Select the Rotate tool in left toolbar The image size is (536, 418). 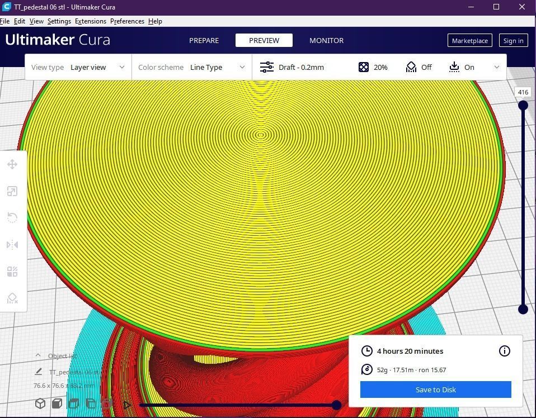12,217
